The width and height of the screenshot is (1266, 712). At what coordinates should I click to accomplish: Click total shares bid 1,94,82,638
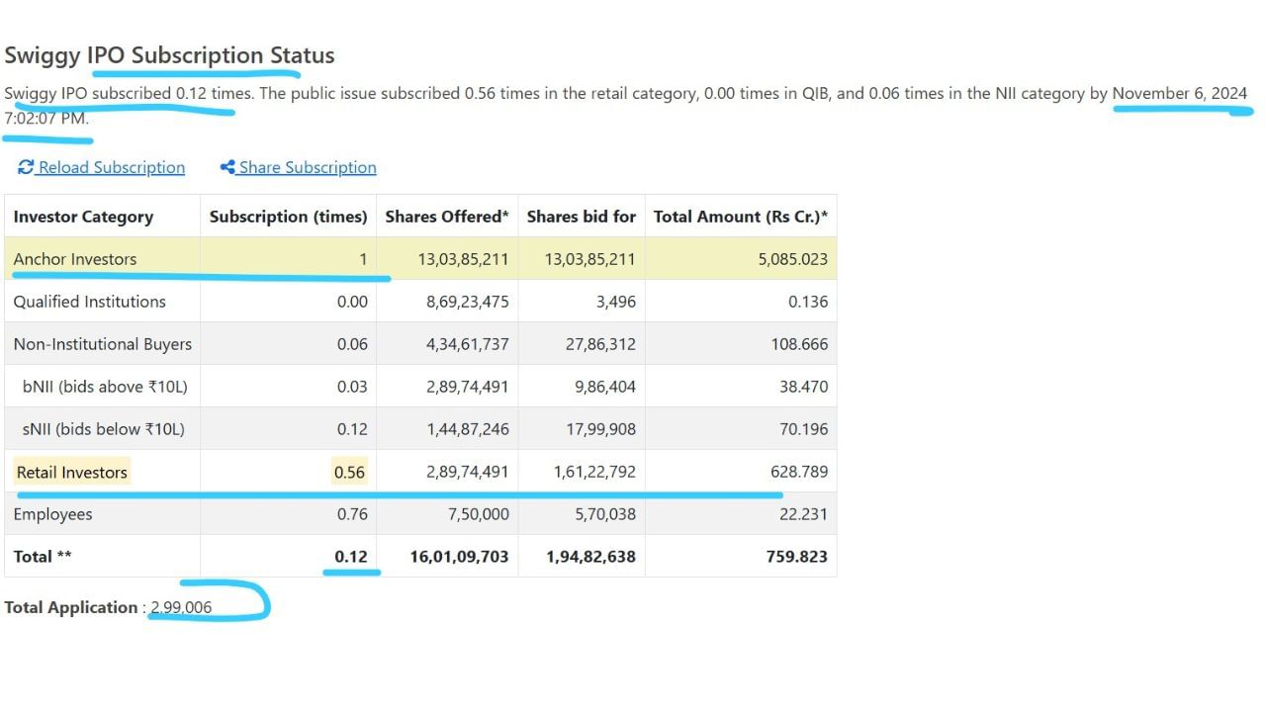pos(591,557)
